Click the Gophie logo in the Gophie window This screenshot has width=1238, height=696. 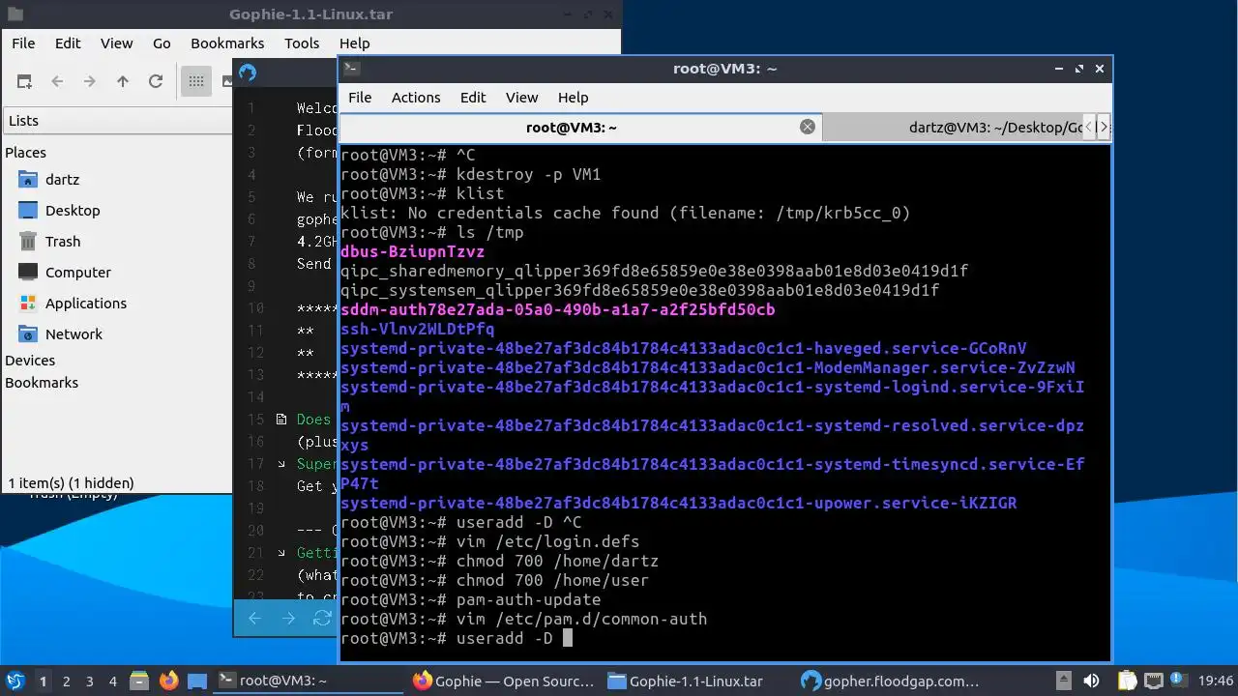[248, 72]
